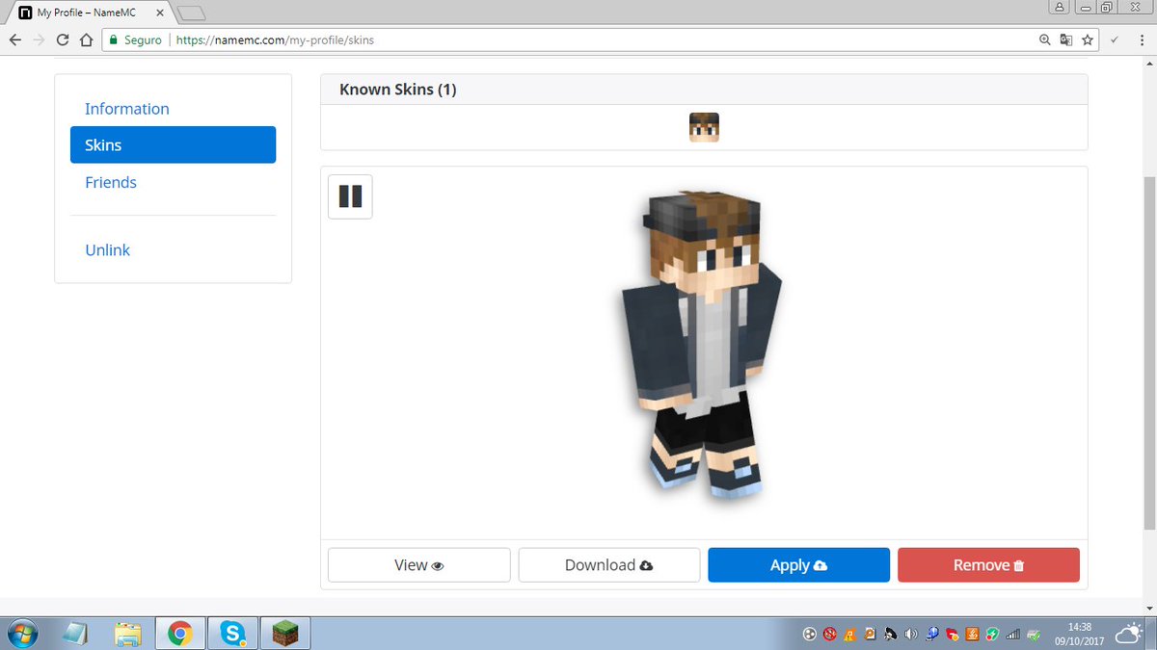Open Skype from the taskbar
The width and height of the screenshot is (1157, 650).
[232, 634]
